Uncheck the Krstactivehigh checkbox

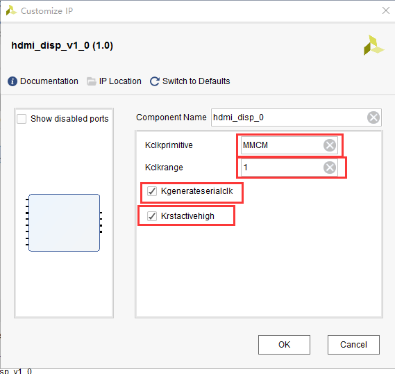pos(152,216)
